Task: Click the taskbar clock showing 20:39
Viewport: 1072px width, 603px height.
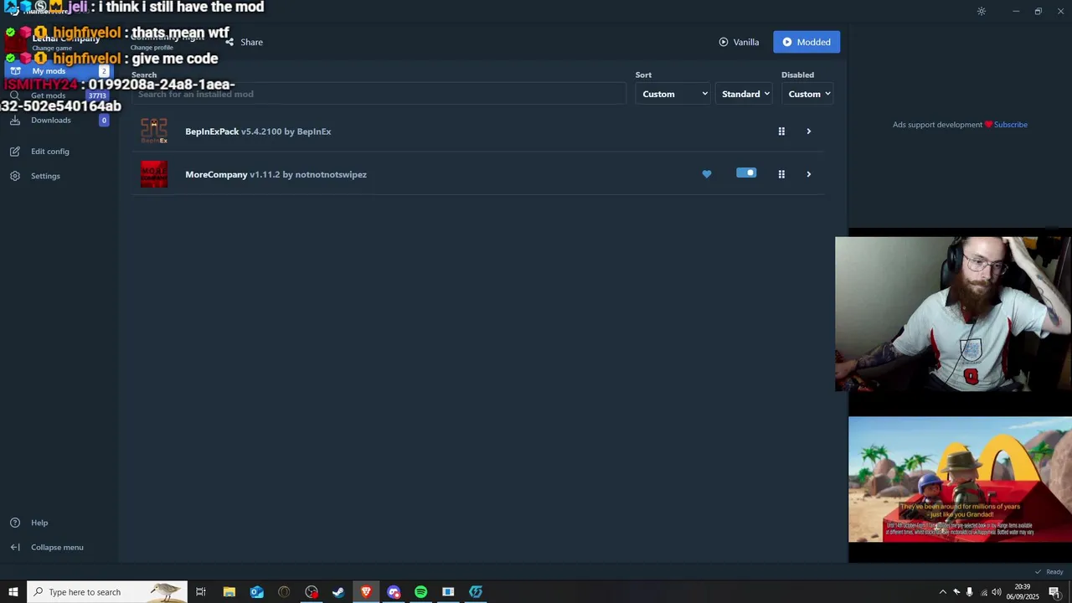Action: (1023, 592)
